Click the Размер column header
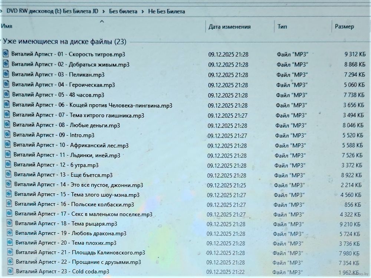 tap(344, 26)
